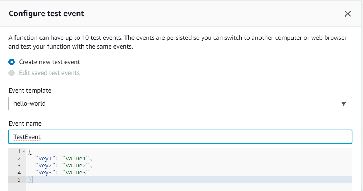Click the Event name label
The width and height of the screenshot is (363, 191).
(x=25, y=123)
